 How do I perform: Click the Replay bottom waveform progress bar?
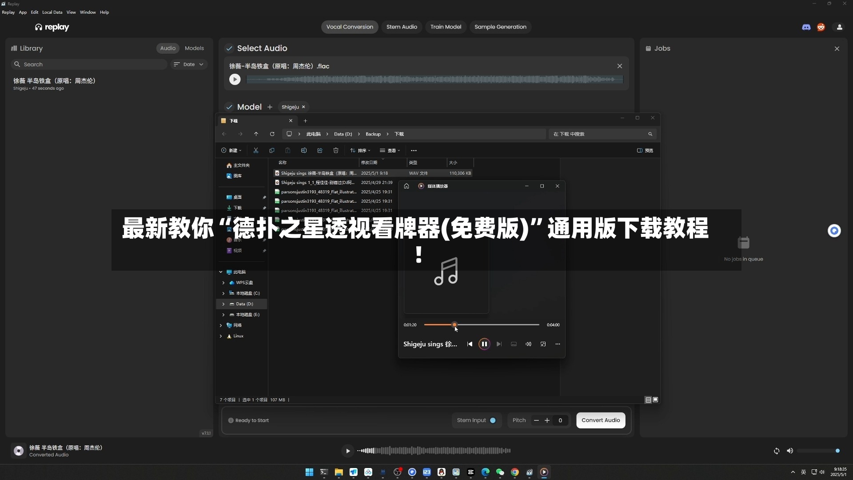click(x=434, y=451)
